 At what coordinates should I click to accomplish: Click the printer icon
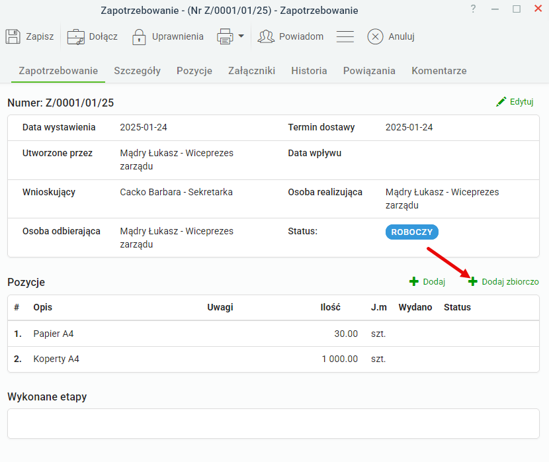coord(225,36)
